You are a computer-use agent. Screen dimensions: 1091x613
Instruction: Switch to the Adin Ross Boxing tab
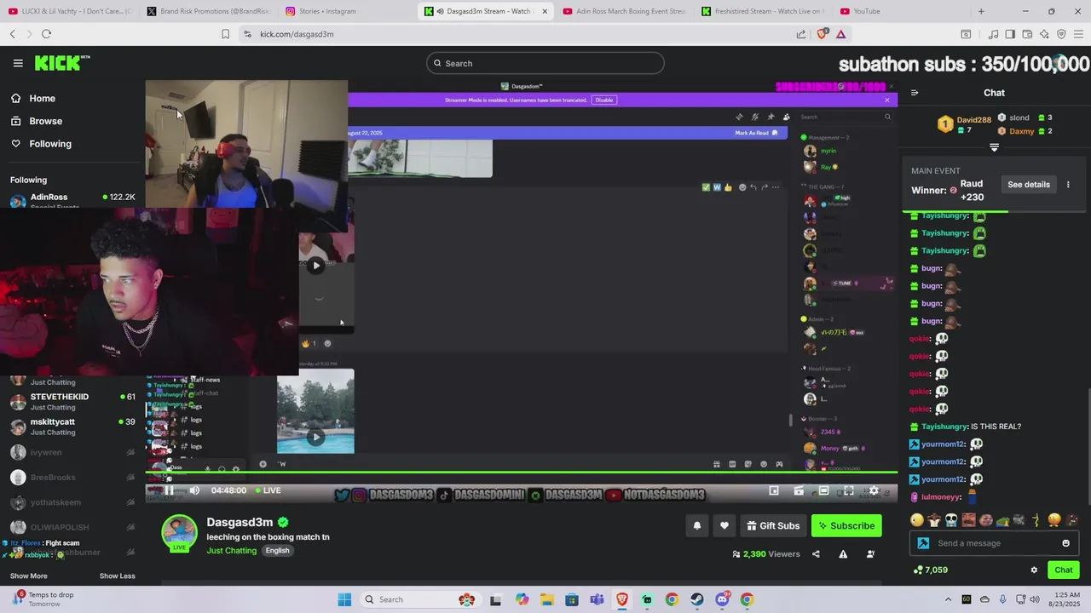tap(623, 11)
